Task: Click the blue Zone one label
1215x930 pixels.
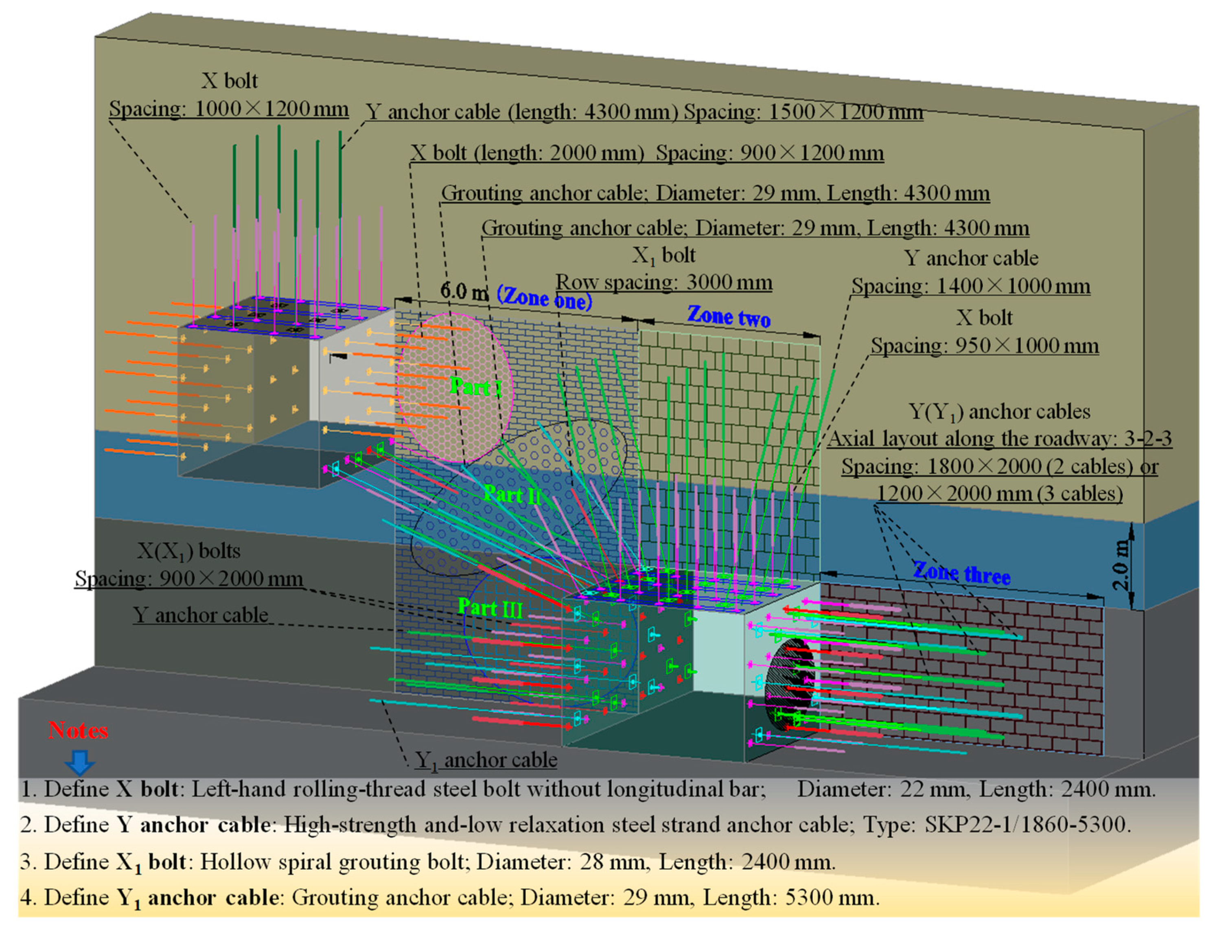Action: tap(545, 299)
